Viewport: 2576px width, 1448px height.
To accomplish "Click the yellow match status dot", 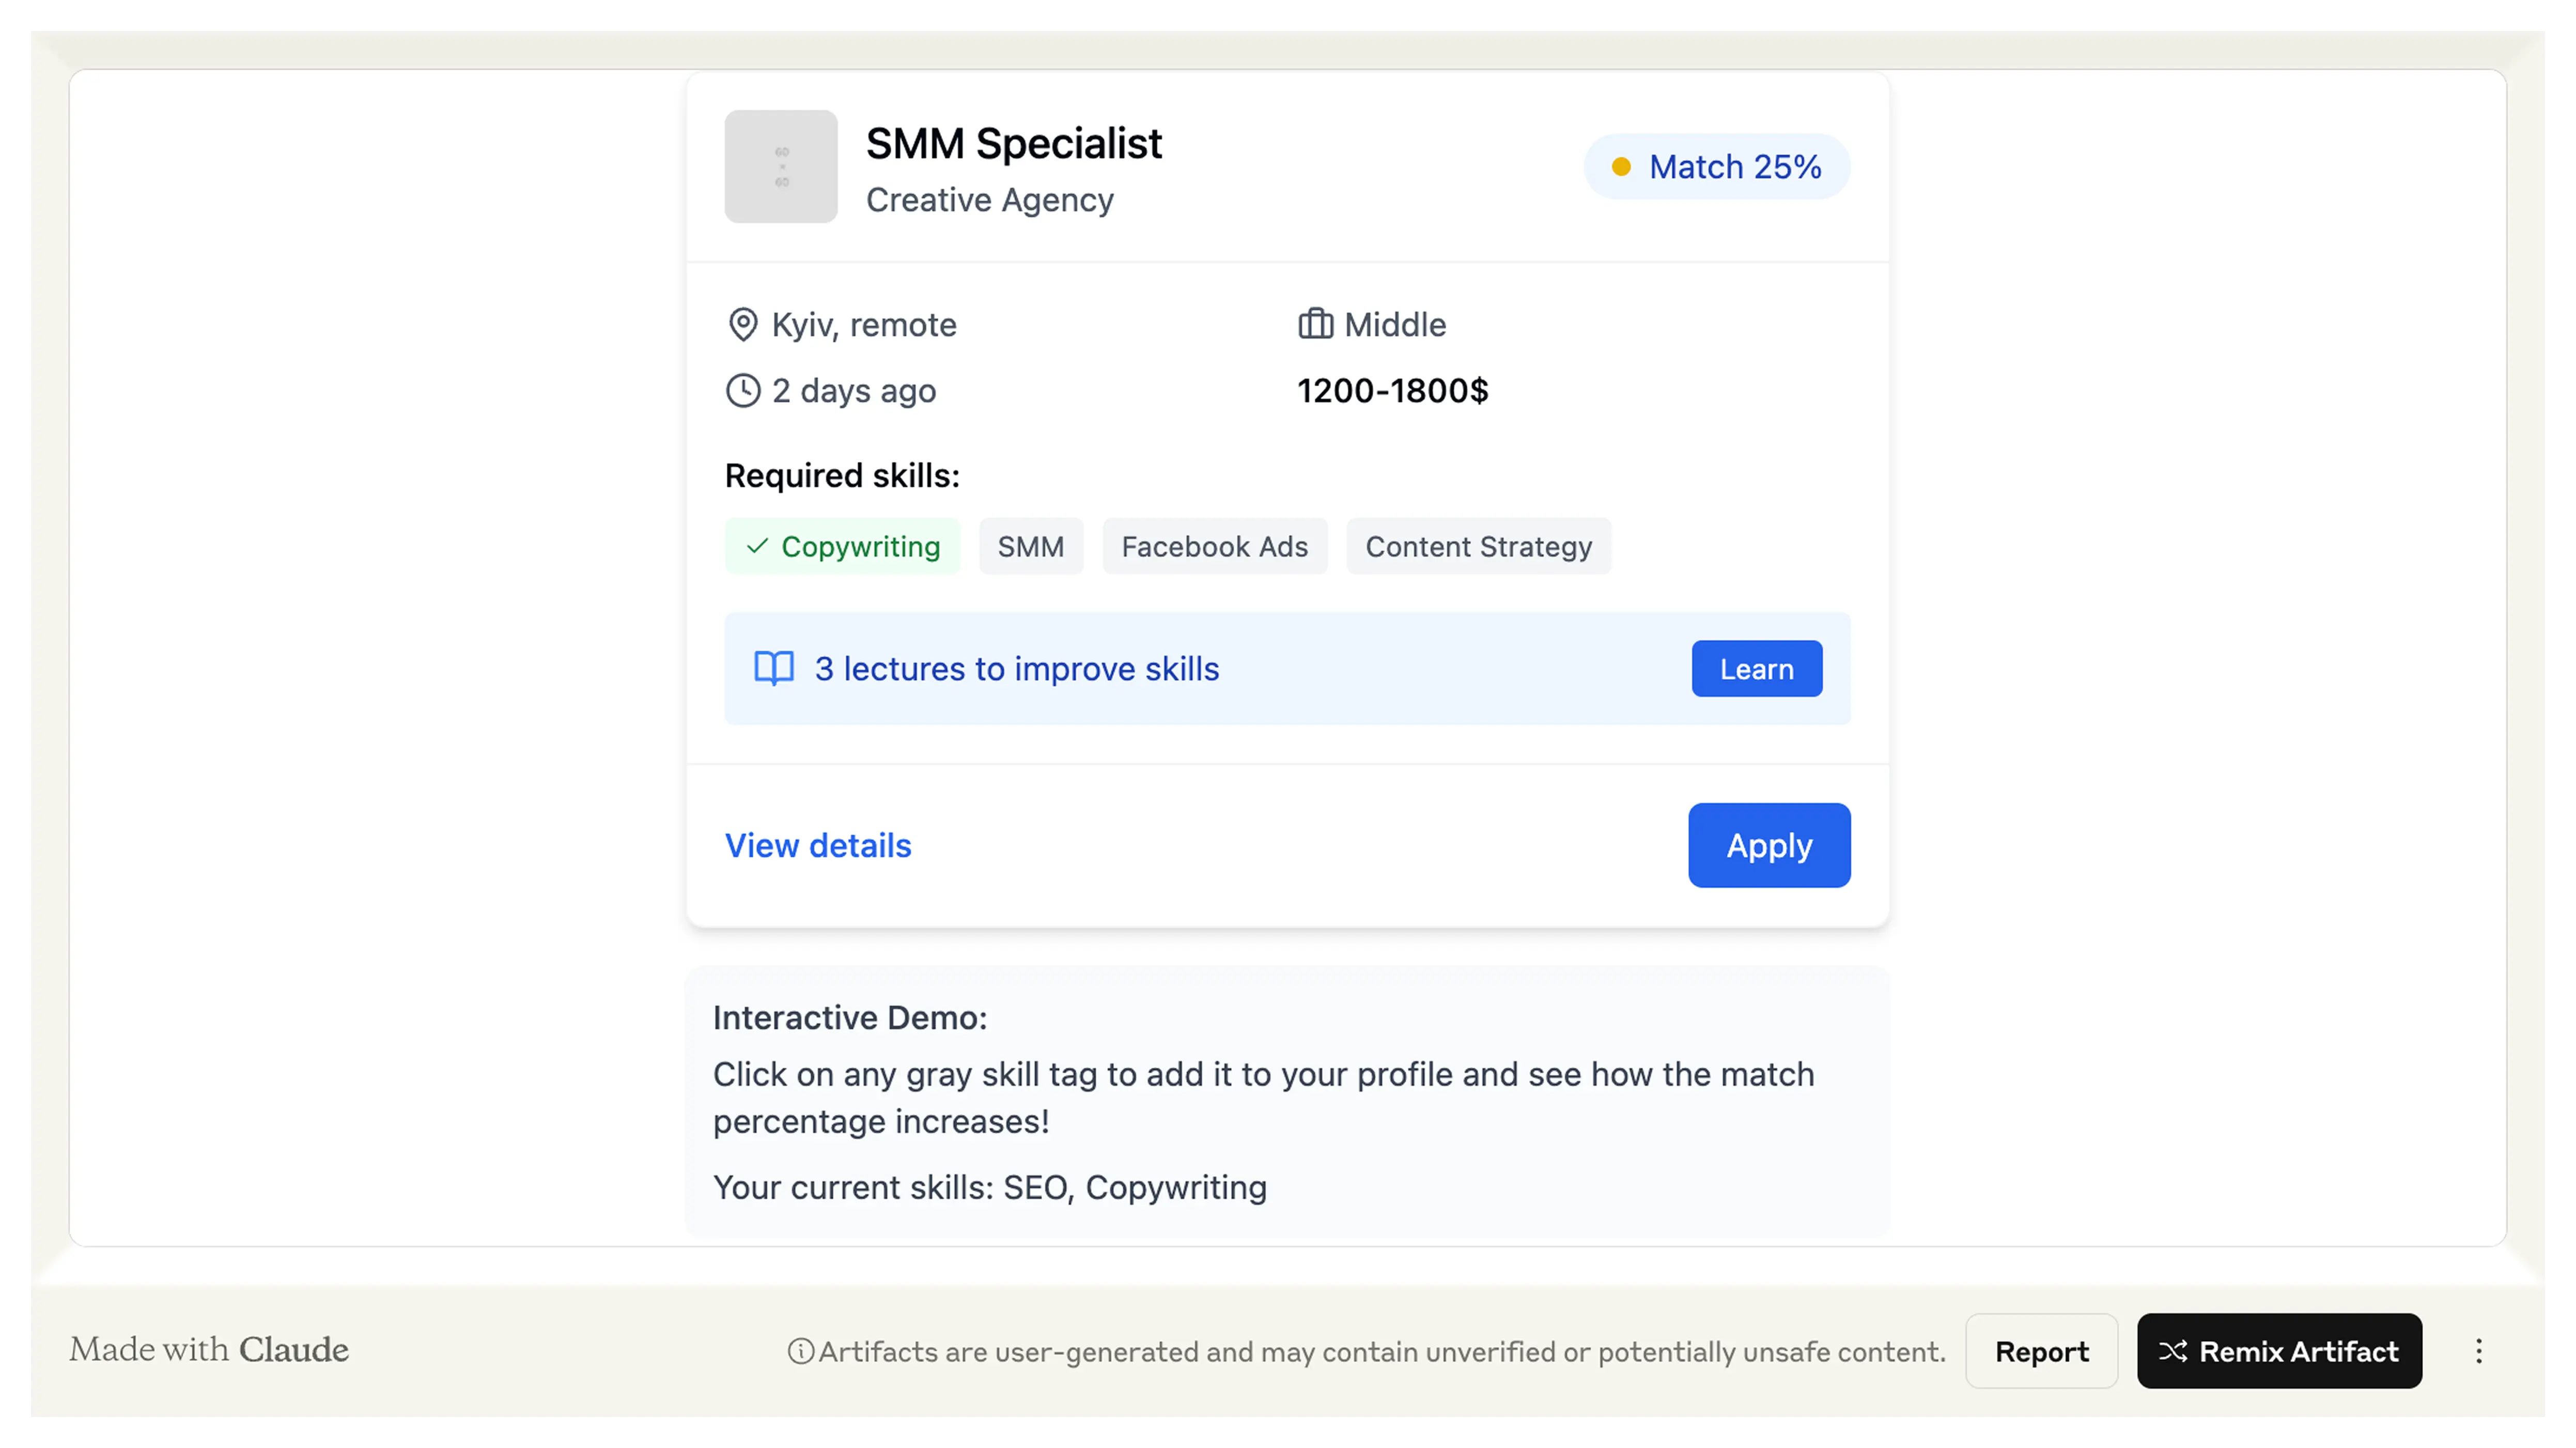I will pos(1621,167).
